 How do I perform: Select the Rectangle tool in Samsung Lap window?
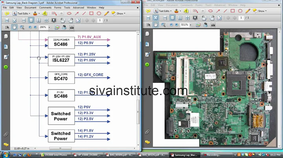coord(91,13)
